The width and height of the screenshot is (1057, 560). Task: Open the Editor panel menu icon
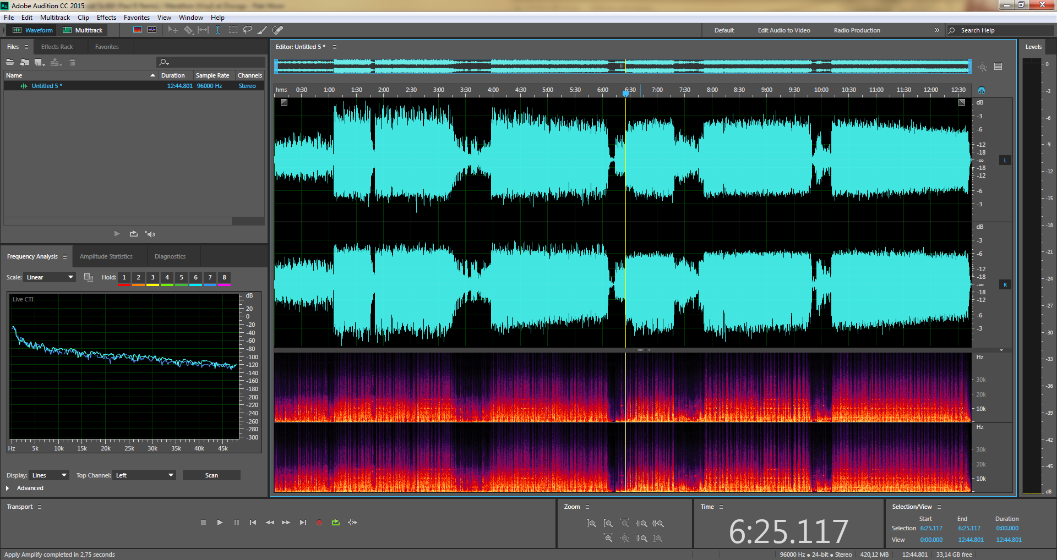coord(334,47)
